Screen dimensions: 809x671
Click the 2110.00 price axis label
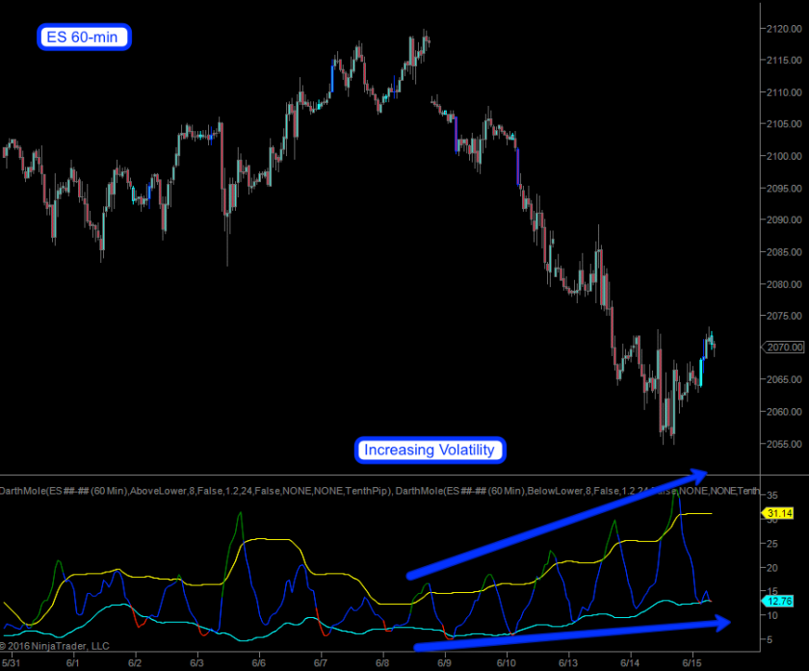click(x=784, y=92)
